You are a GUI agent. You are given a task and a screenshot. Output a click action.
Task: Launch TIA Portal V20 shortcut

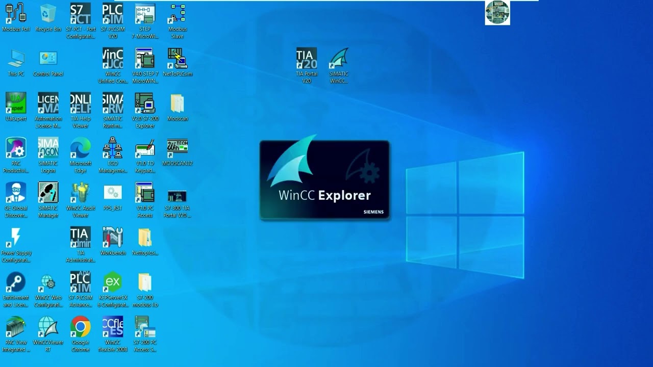click(307, 66)
